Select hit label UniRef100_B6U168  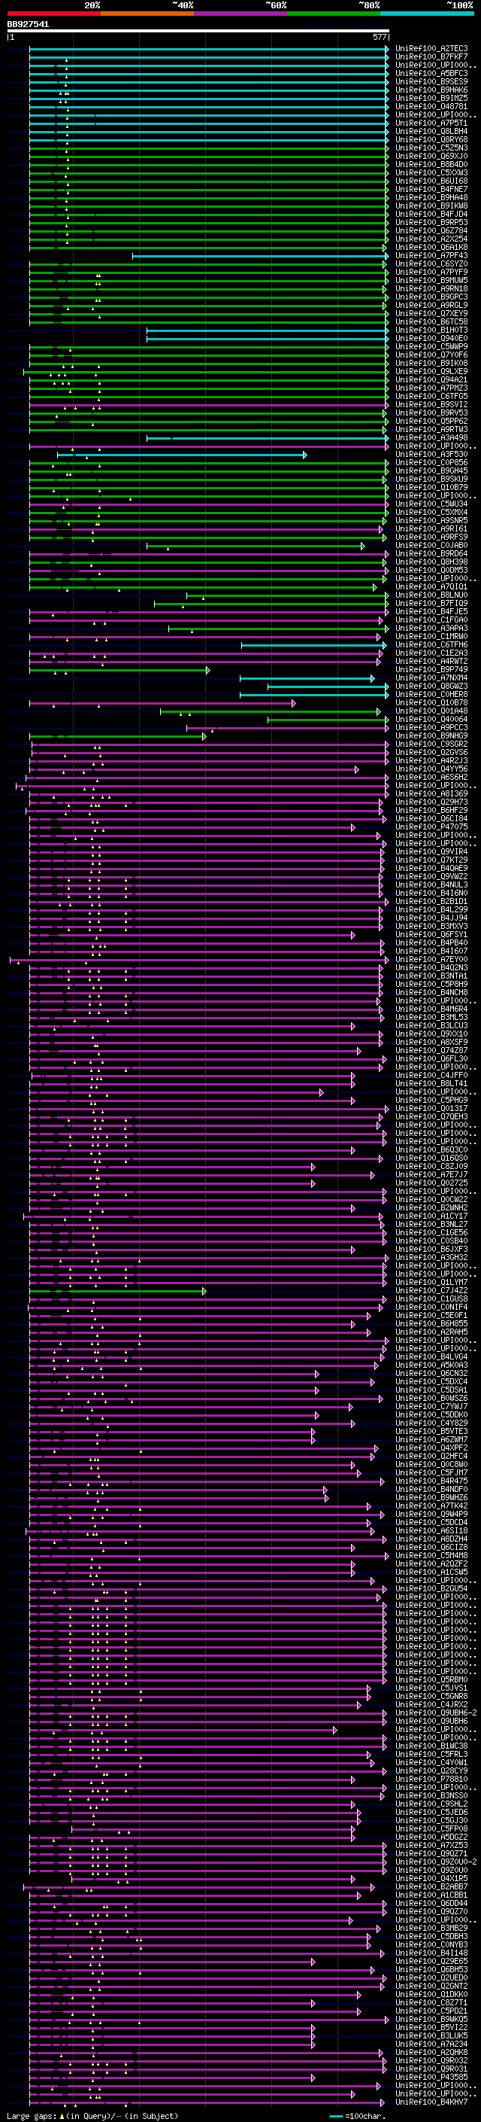431,181
